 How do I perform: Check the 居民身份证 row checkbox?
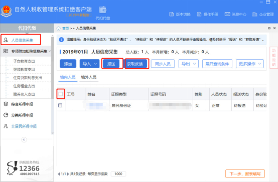(x=60, y=105)
